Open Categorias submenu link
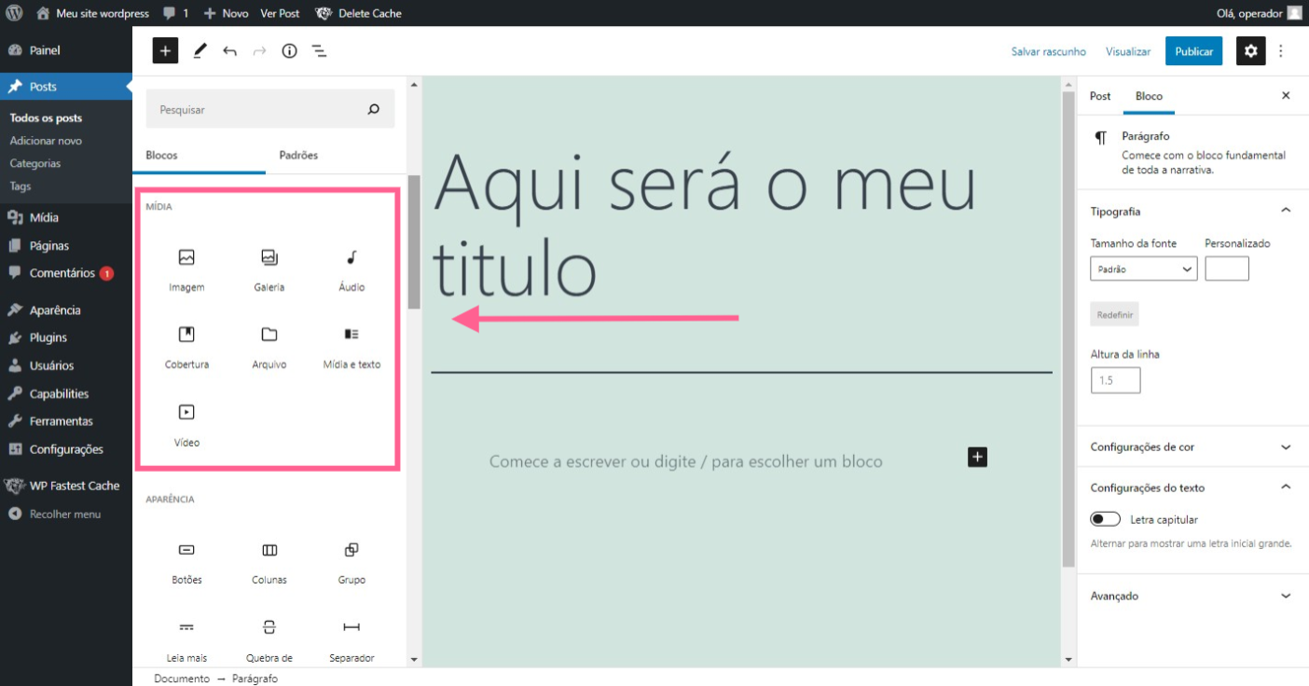The image size is (1309, 686). point(35,163)
